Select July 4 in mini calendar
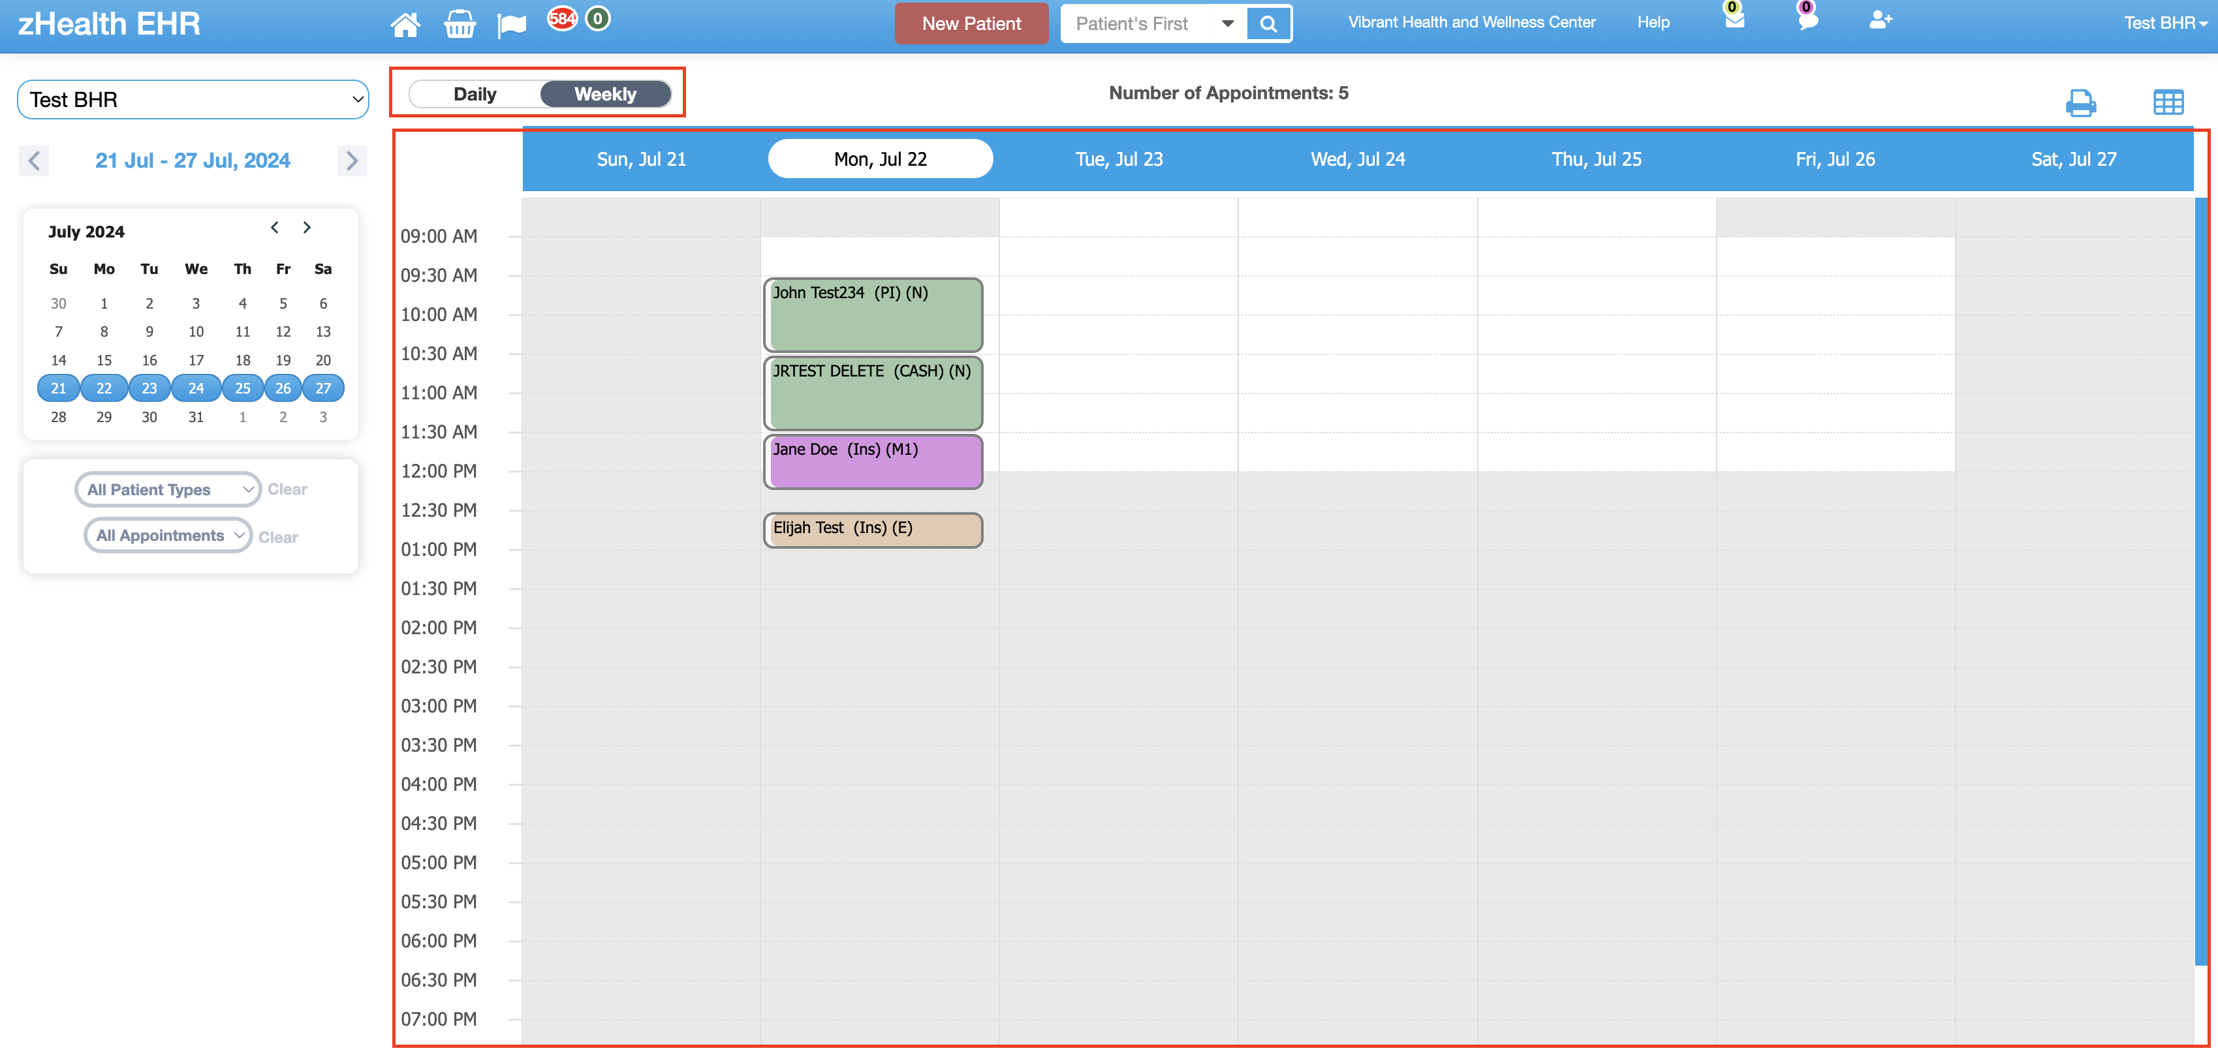 pos(243,303)
